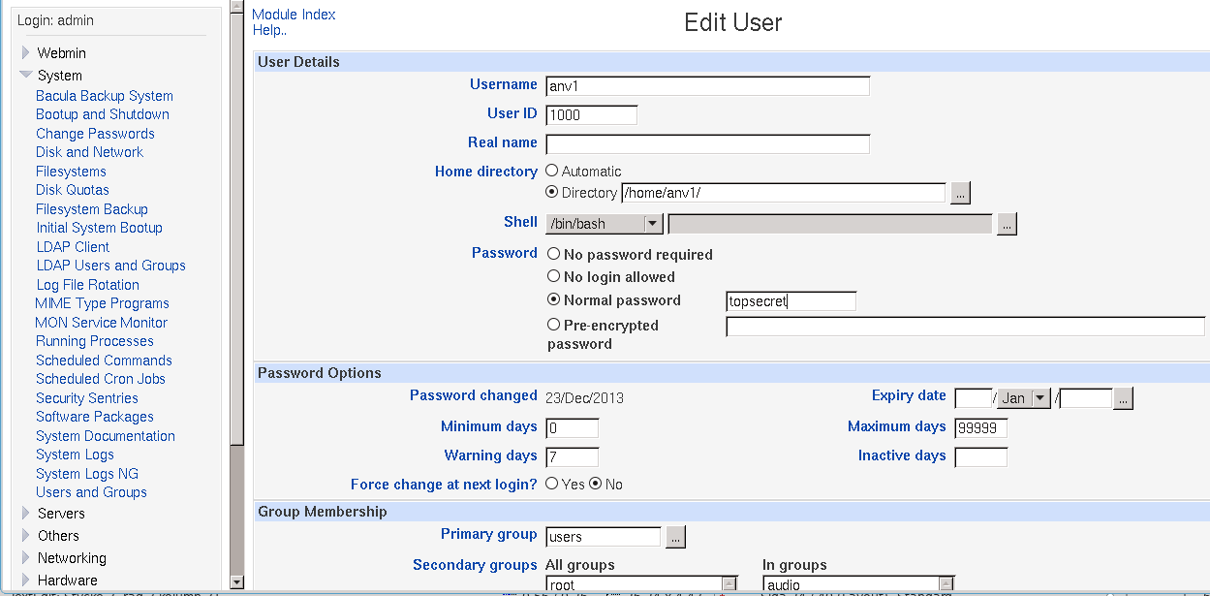Click the Webmin category label
1210x596 pixels.
tap(62, 53)
